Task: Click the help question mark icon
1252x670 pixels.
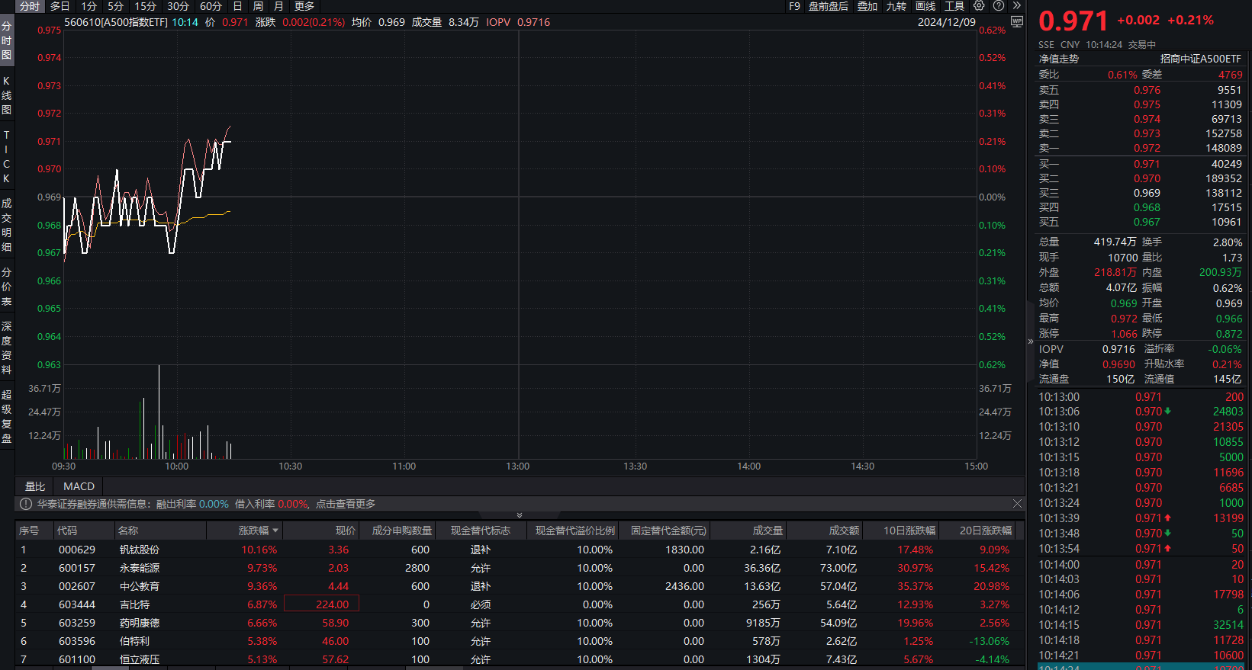Action: [998, 6]
